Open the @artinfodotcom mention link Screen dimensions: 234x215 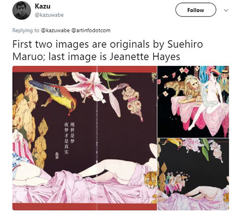[91, 30]
